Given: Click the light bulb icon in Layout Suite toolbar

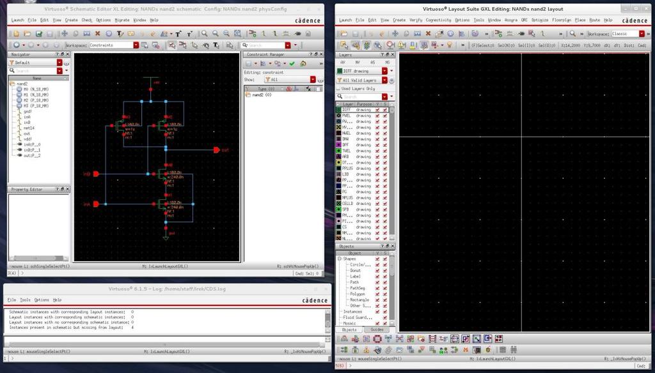Looking at the screenshot, I should (x=450, y=45).
